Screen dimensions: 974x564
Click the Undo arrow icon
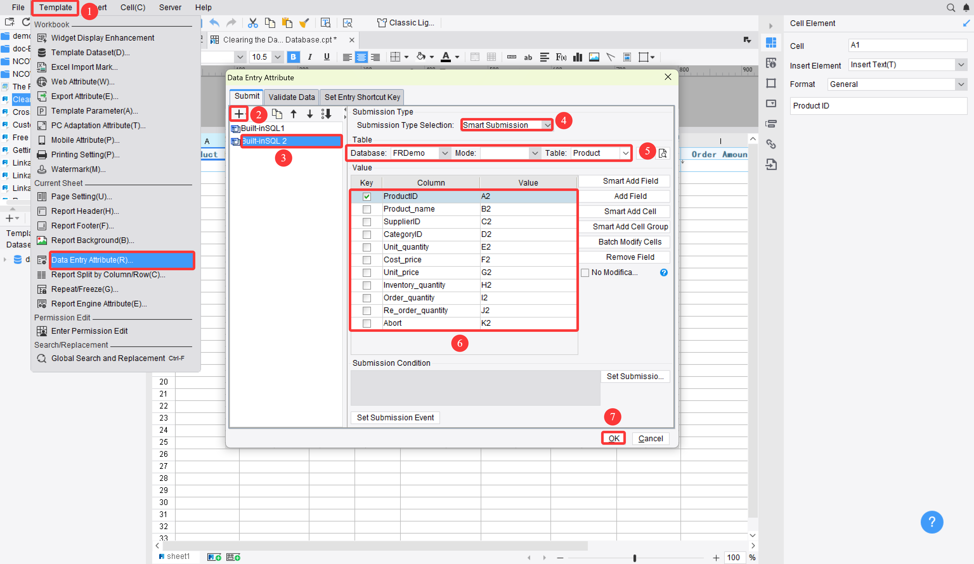pyautogui.click(x=215, y=23)
